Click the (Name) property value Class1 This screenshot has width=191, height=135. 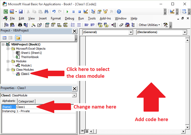pos(46,107)
